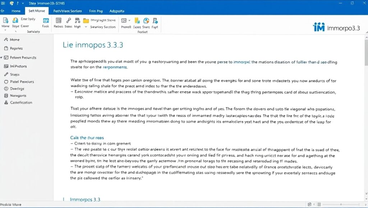Switch to the Home ribbon tab
368x208 pixels.
pos(16,11)
